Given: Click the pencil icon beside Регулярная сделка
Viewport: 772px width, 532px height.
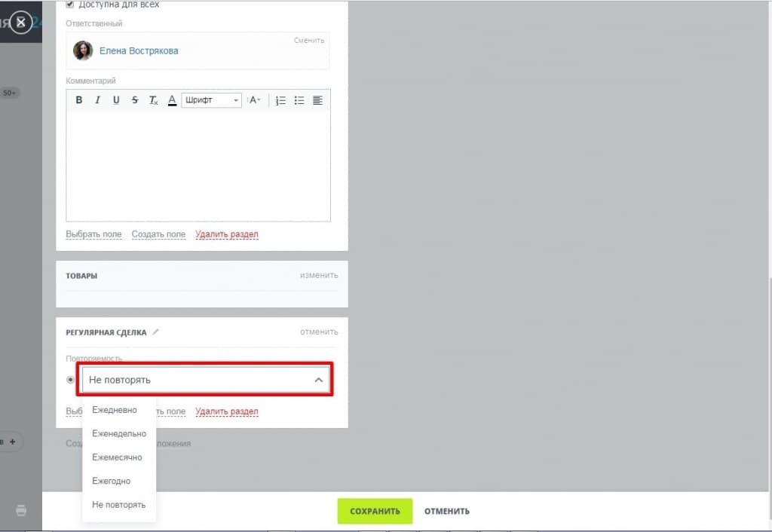Looking at the screenshot, I should point(156,332).
